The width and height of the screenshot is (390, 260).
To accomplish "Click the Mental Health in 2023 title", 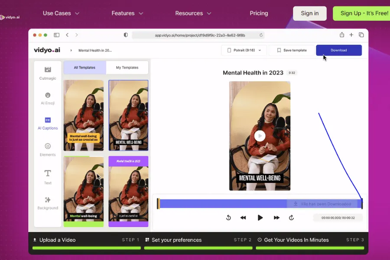I will pos(253,73).
